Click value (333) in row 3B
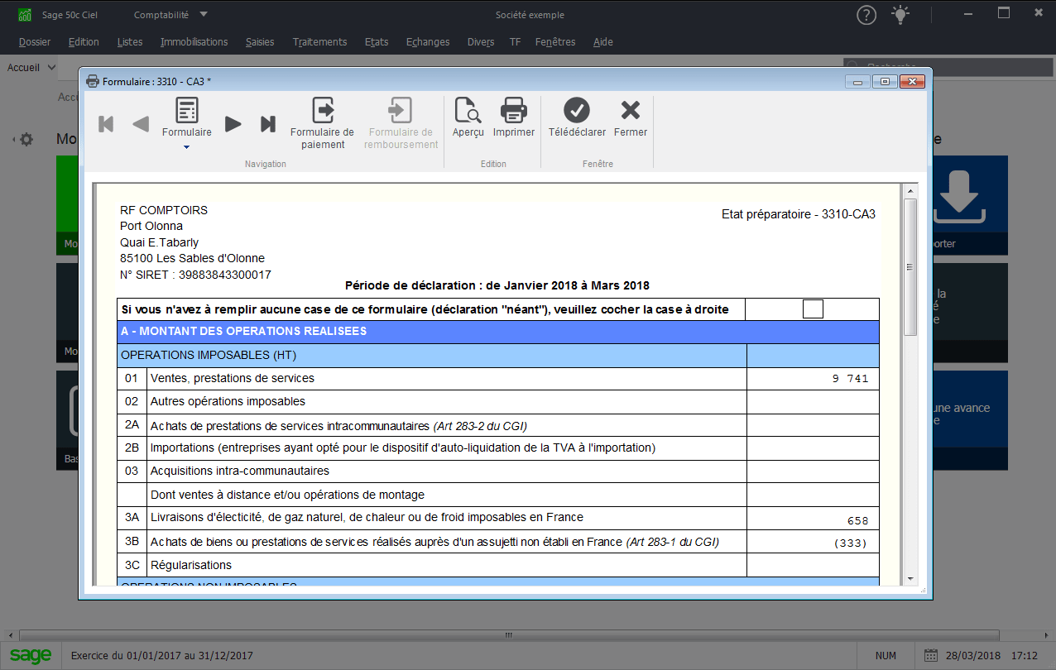Screen dimensions: 1056x670 coord(852,543)
